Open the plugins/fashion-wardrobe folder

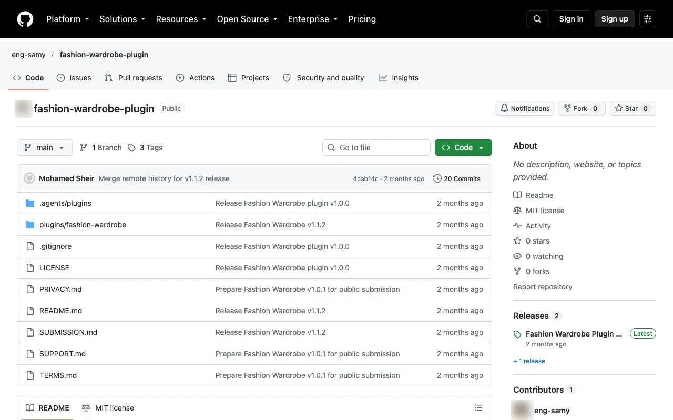pos(83,225)
